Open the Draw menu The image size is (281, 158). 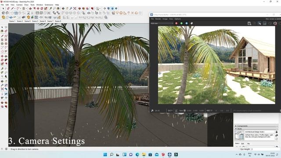(26, 5)
